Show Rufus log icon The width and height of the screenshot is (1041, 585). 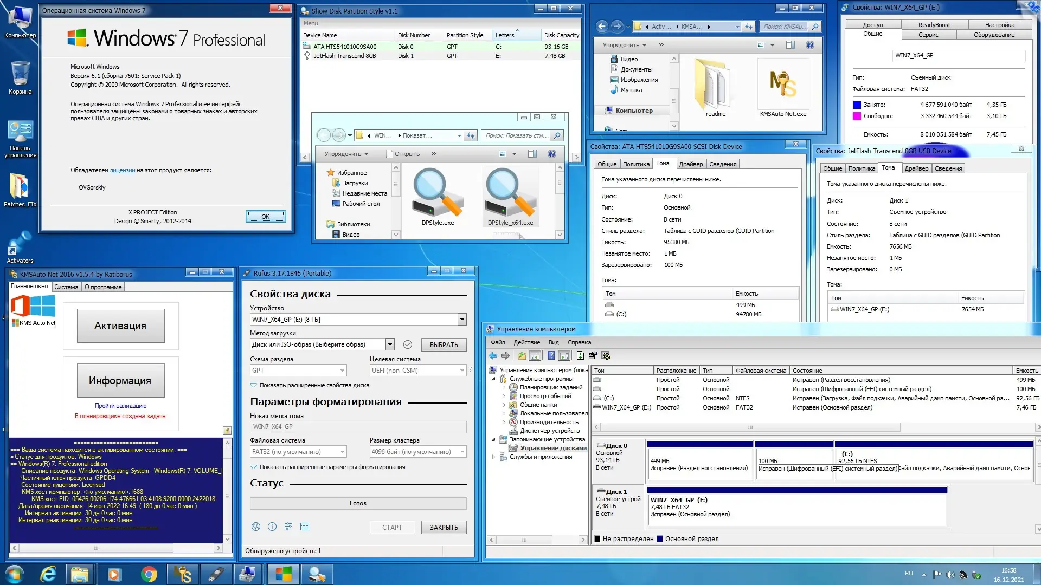pyautogui.click(x=305, y=526)
